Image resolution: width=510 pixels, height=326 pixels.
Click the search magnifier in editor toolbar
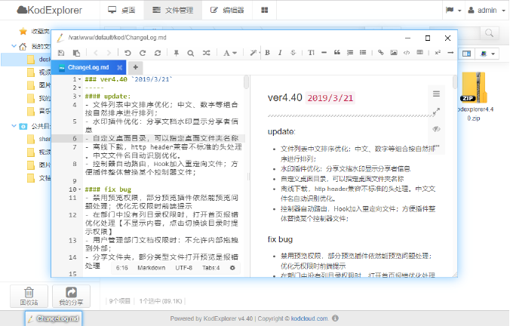[192, 53]
